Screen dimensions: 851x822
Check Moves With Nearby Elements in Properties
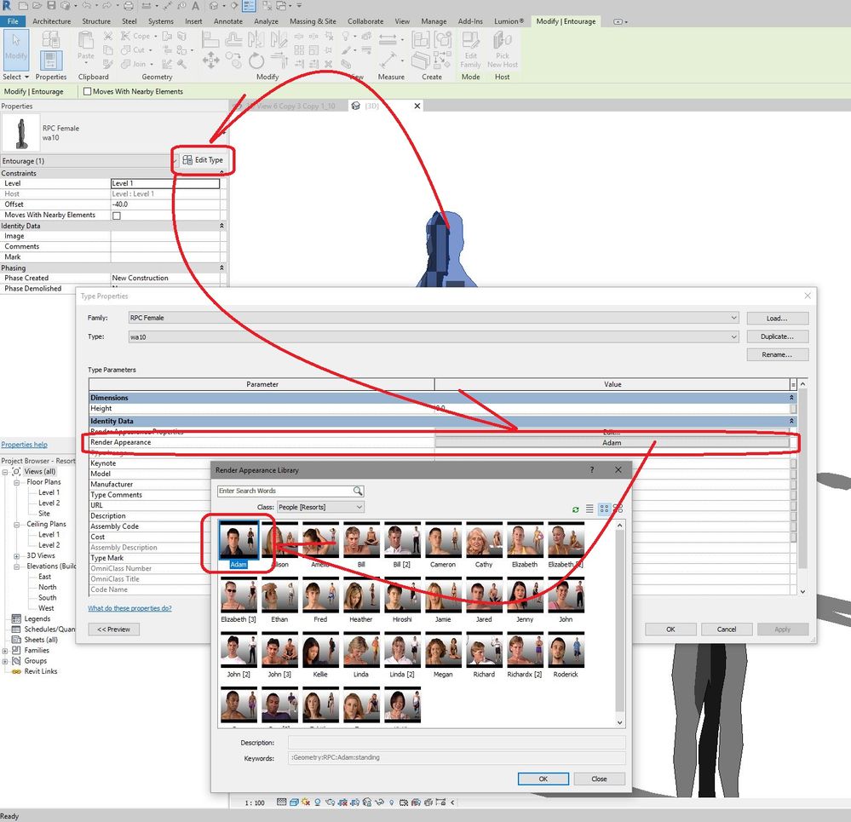coord(116,216)
